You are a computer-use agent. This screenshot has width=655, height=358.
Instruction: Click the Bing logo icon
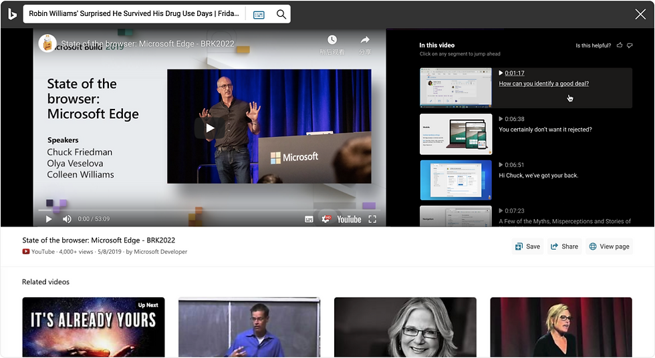click(x=12, y=14)
